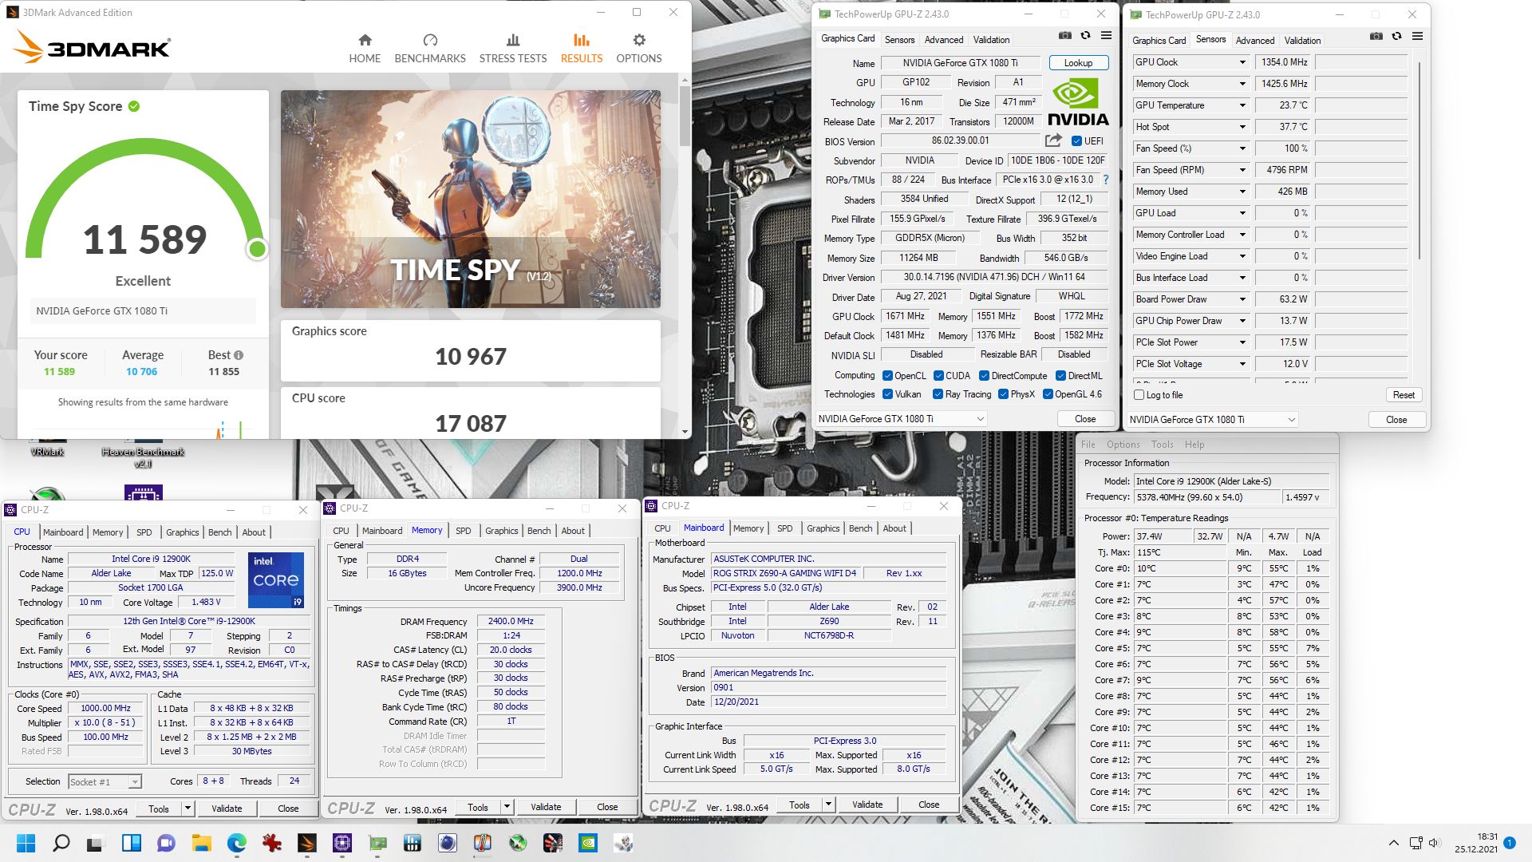Click the Bus Interface question mark in GPU-Z

coord(1106,180)
